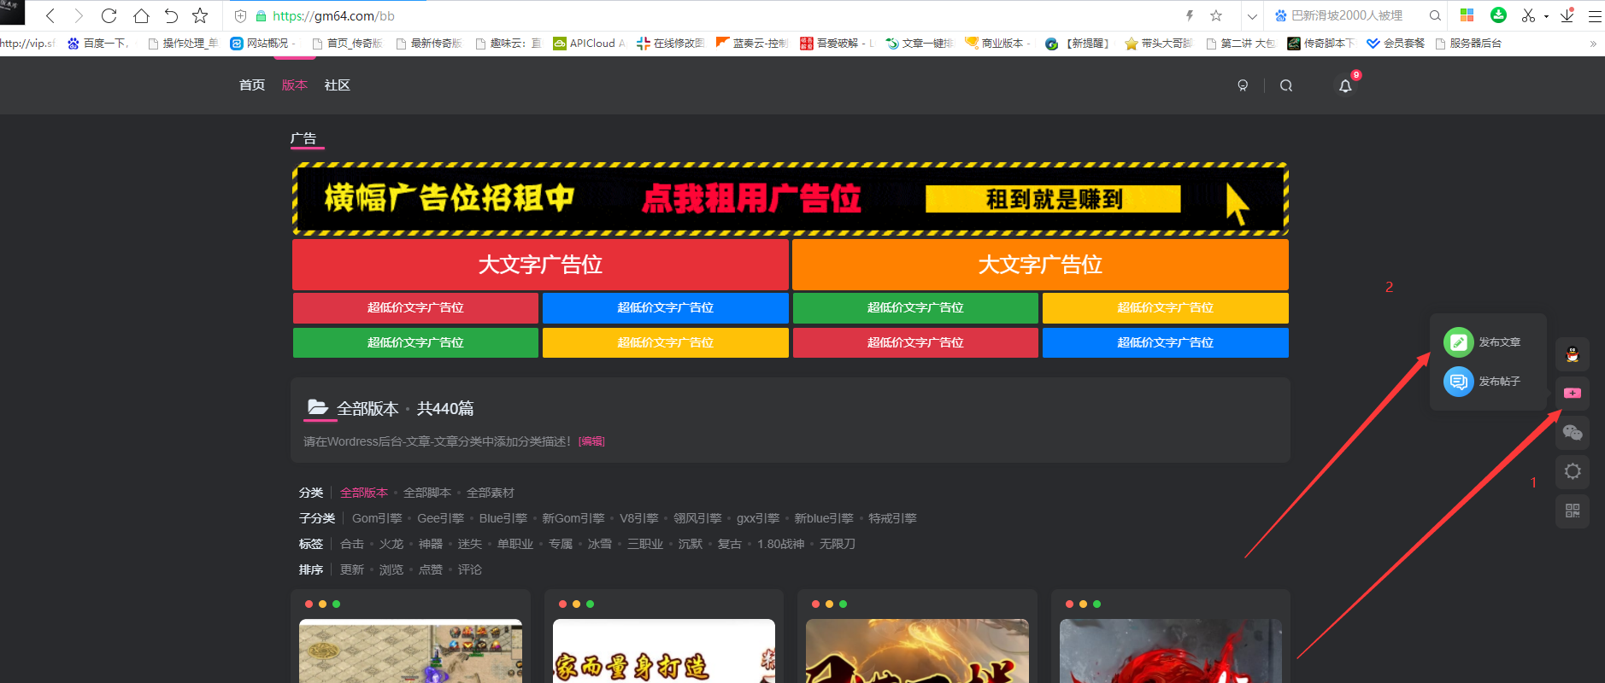
Task: Sort by 评论
Action: pyautogui.click(x=470, y=569)
